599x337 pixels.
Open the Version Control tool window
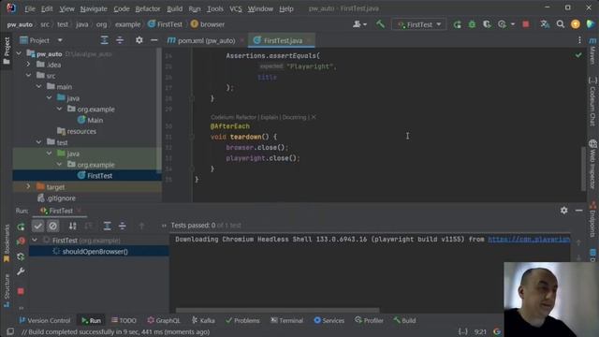(45, 320)
